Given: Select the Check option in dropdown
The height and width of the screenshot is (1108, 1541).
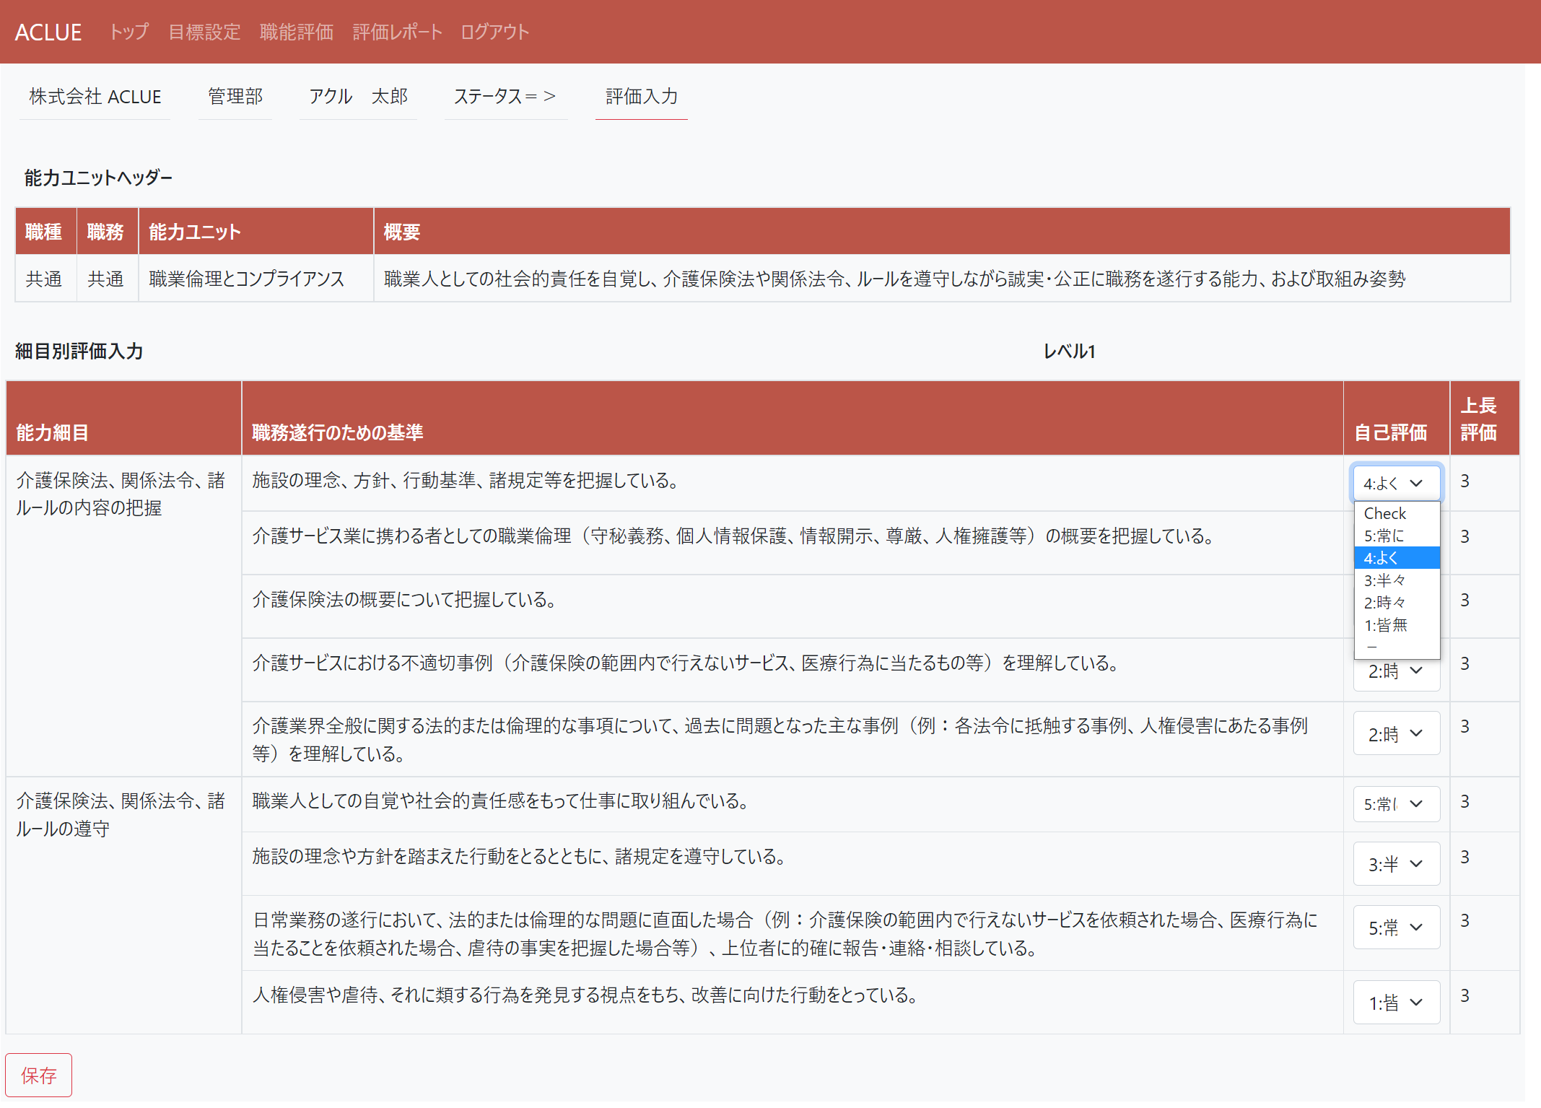Looking at the screenshot, I should [x=1394, y=513].
